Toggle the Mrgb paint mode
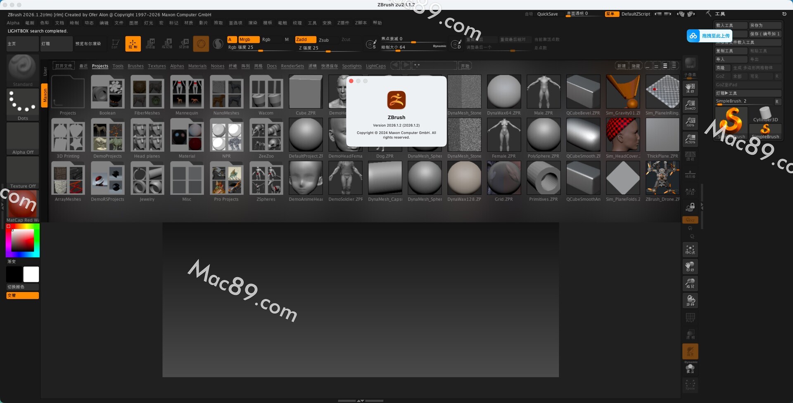Image resolution: width=793 pixels, height=403 pixels. pos(248,40)
